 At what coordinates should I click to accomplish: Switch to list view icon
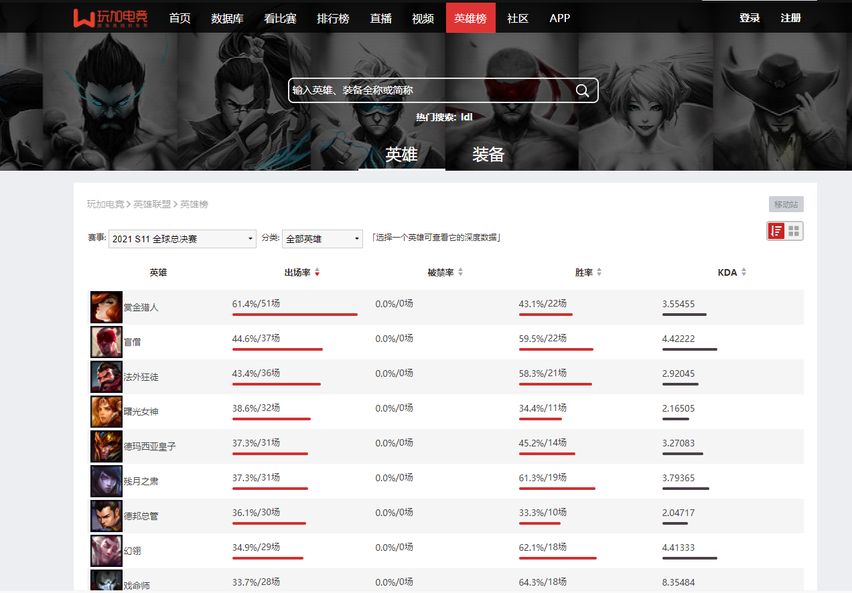[776, 231]
